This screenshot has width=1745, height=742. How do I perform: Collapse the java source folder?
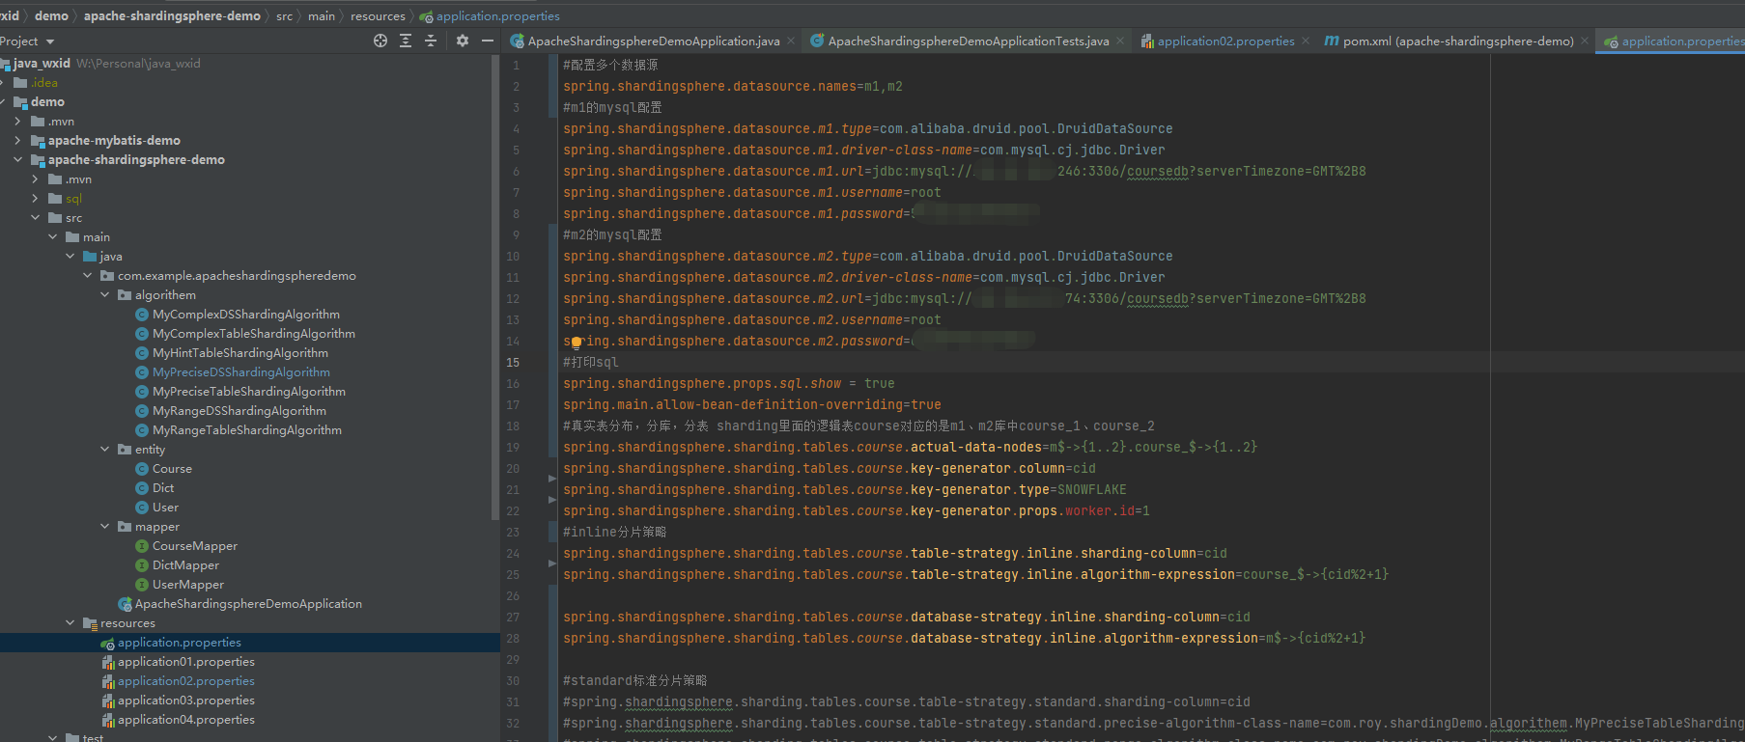click(x=70, y=257)
